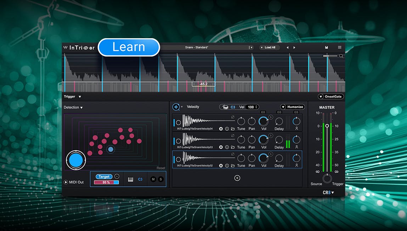
Task: Click the link icon above Delay column
Action: (279, 112)
